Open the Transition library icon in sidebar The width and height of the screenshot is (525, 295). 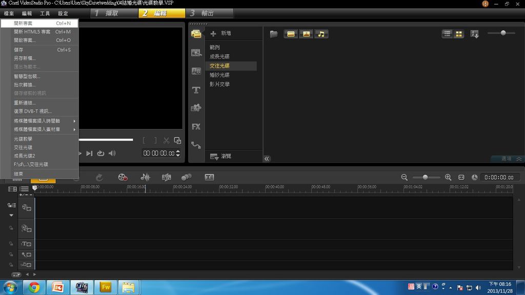pos(196,71)
